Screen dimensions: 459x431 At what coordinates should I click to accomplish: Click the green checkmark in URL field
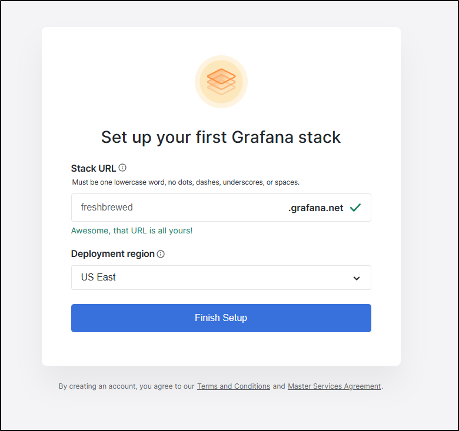pyautogui.click(x=355, y=208)
